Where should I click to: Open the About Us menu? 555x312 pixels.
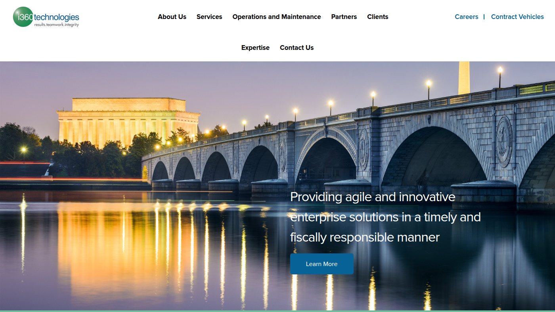[172, 17]
